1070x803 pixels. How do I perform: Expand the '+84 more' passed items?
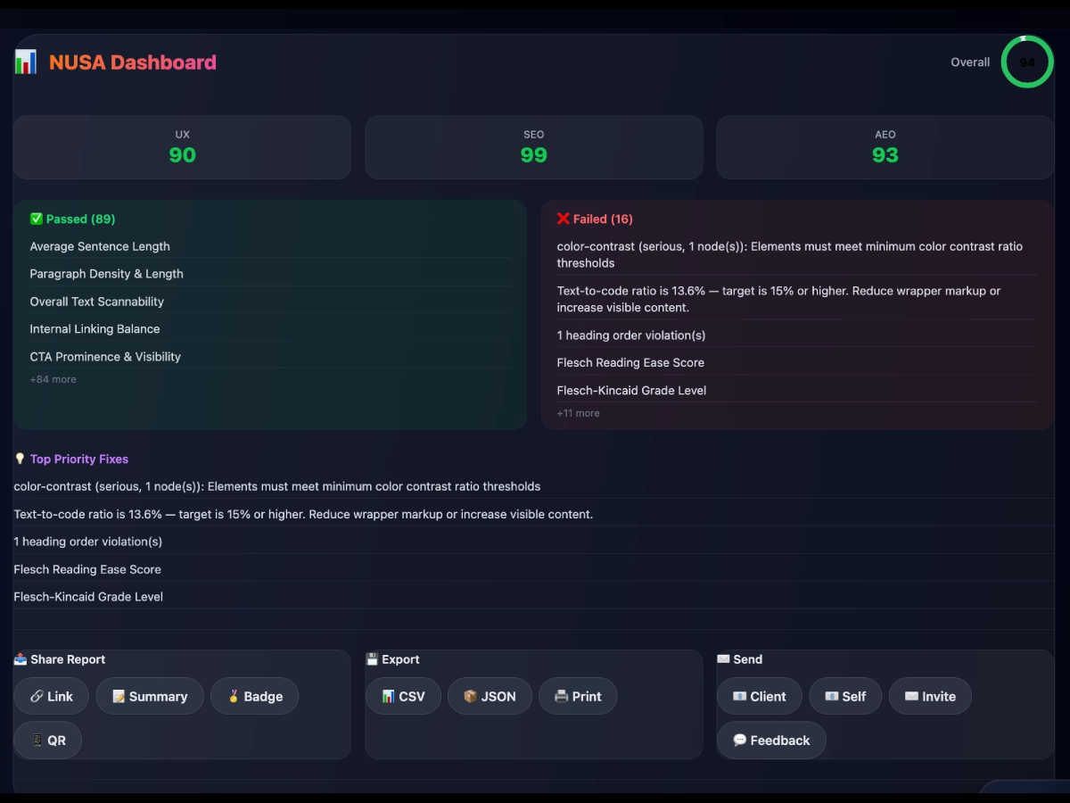(x=53, y=379)
